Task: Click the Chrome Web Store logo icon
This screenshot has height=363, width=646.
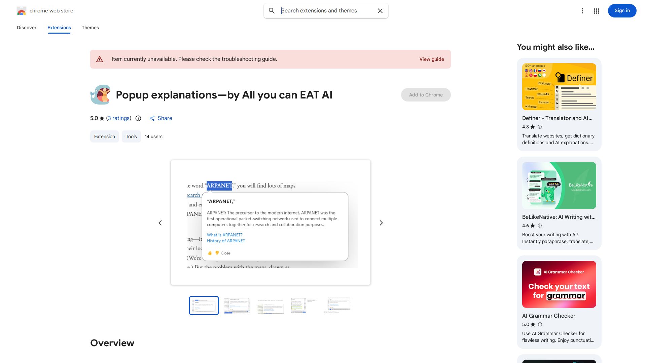Action: coord(21,11)
